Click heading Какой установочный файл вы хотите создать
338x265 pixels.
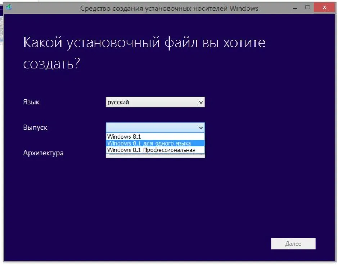144,53
